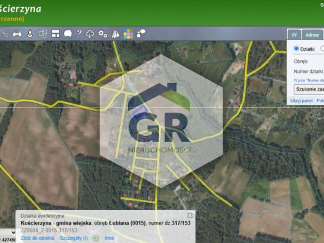This screenshot has width=324, height=243.
Task: Click the Inne link in popup
Action: (109, 238)
